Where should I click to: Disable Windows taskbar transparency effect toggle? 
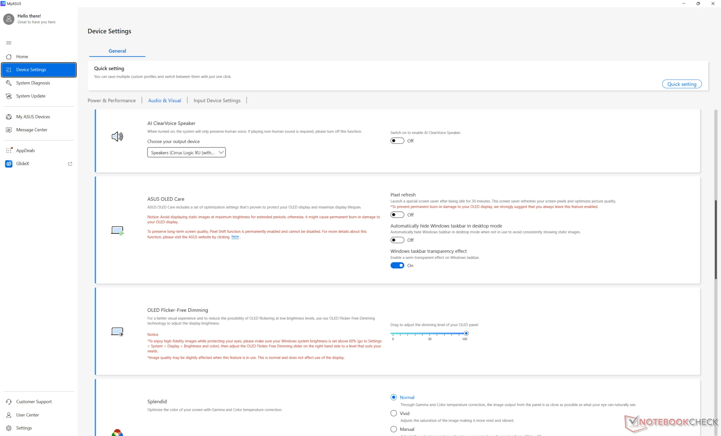(x=397, y=265)
